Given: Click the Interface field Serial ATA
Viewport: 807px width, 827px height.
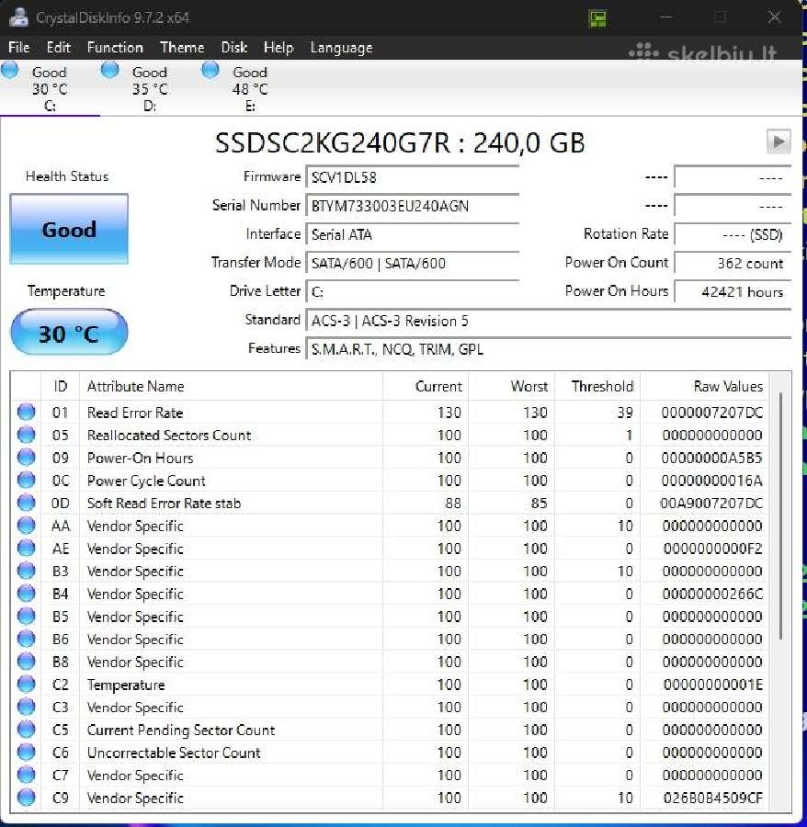Looking at the screenshot, I should [x=413, y=234].
